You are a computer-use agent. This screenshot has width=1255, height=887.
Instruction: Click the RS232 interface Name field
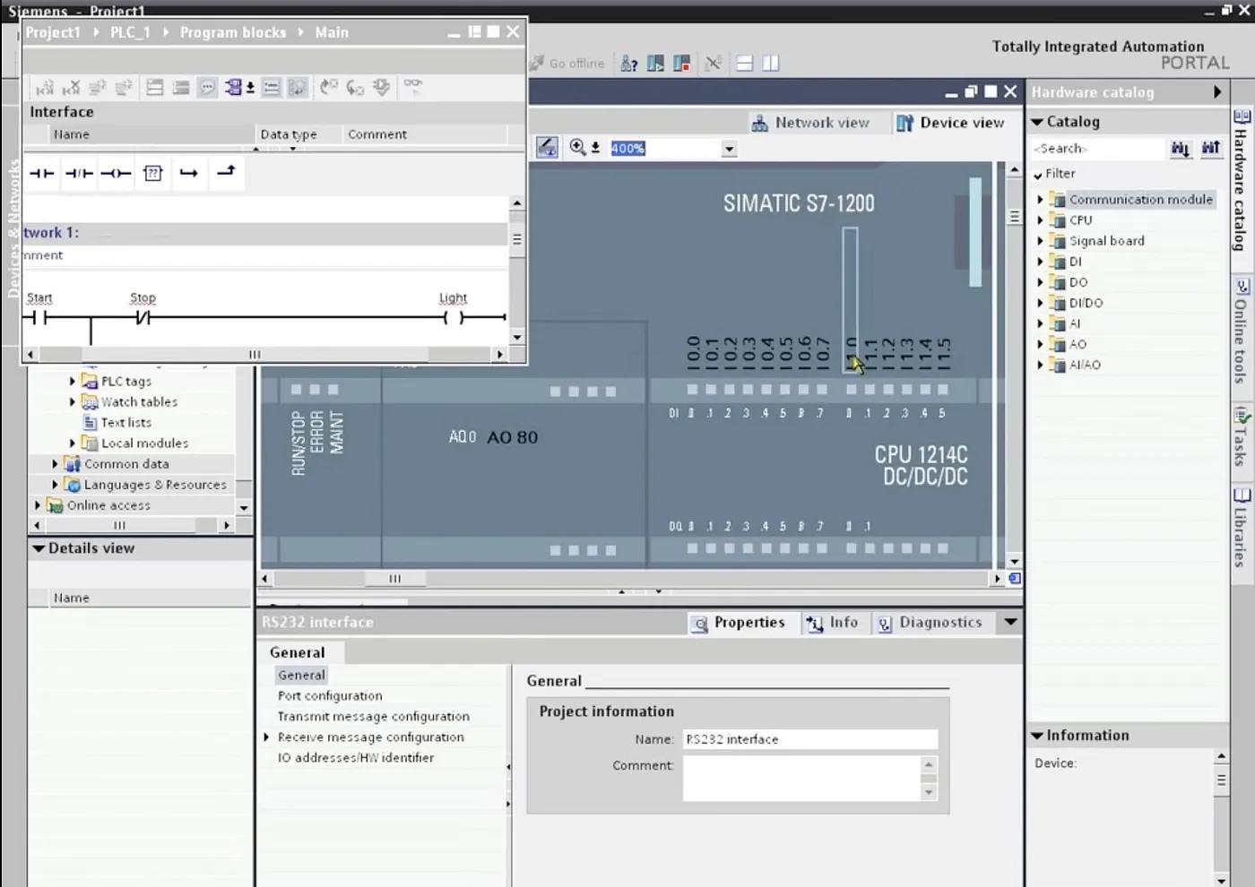point(808,738)
